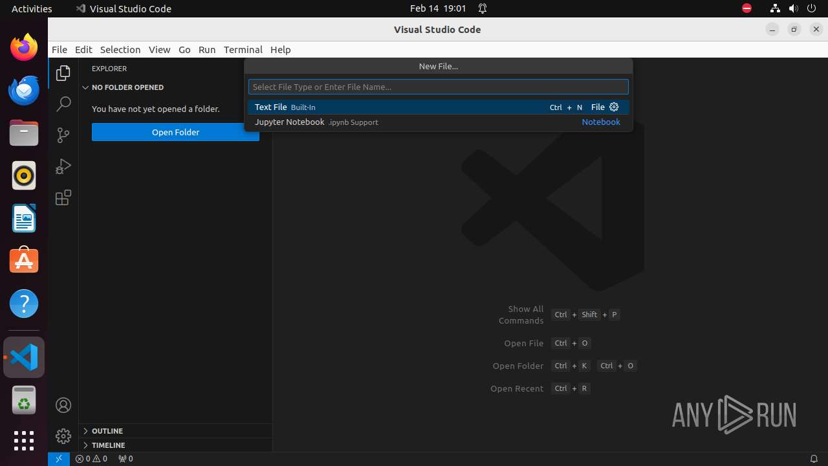Open the clock showing Feb 14 19:01
The image size is (828, 466).
click(438, 8)
